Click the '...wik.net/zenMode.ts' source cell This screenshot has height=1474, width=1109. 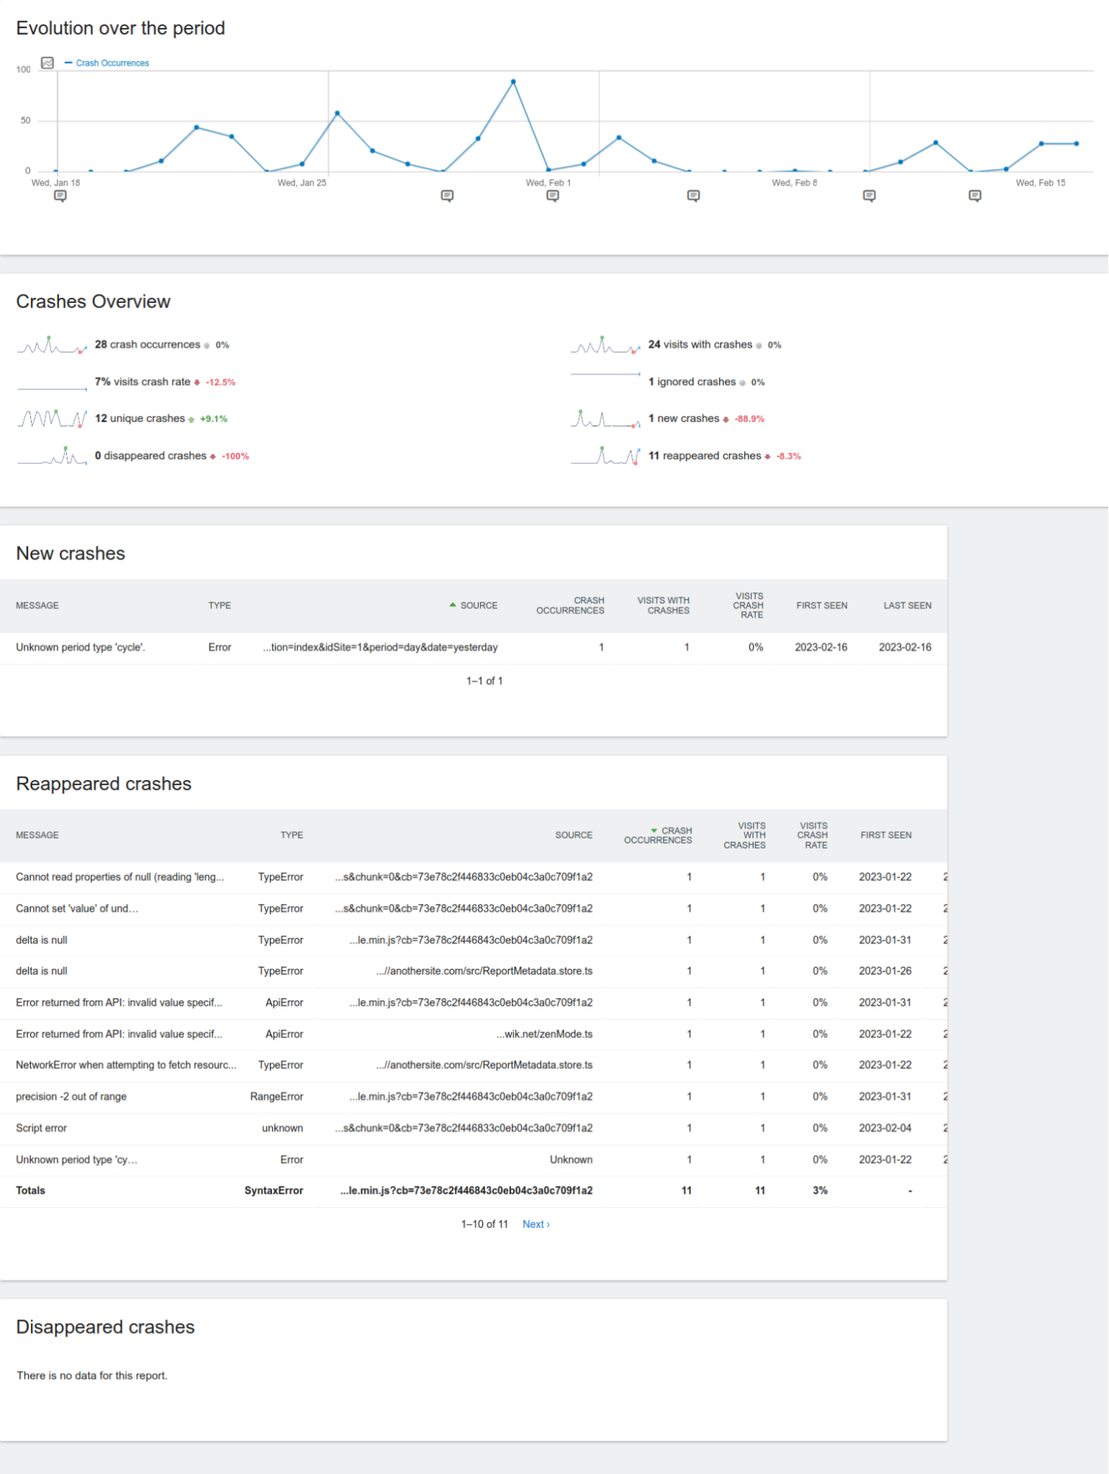point(544,1035)
